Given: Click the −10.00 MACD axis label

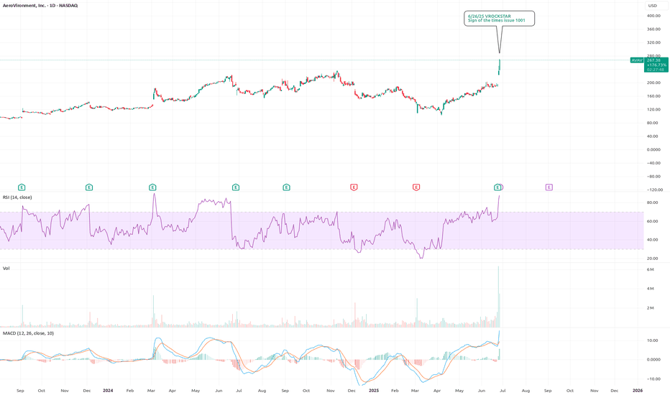Looking at the screenshot, I should [653, 378].
